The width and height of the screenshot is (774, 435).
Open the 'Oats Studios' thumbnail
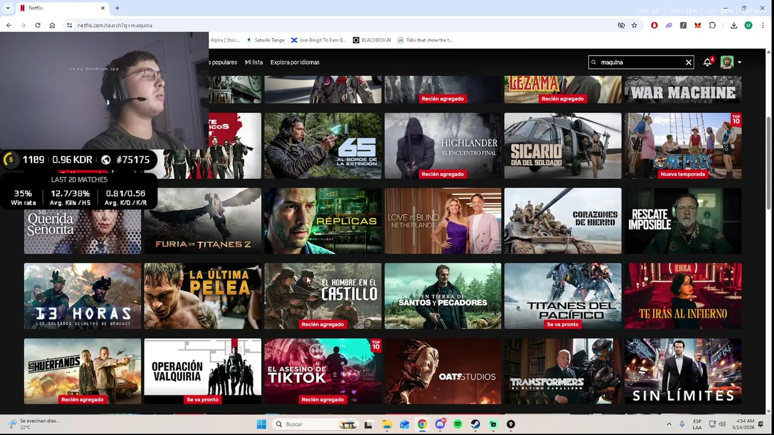coord(443,371)
